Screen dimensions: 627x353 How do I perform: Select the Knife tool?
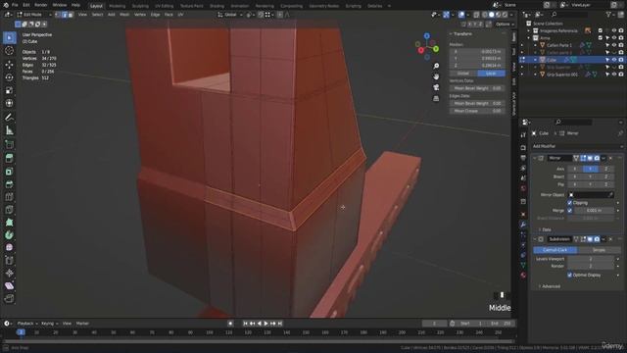[x=9, y=210]
